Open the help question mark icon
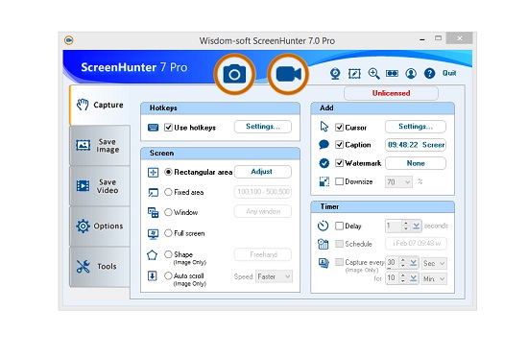The height and width of the screenshot is (358, 528). [x=429, y=73]
